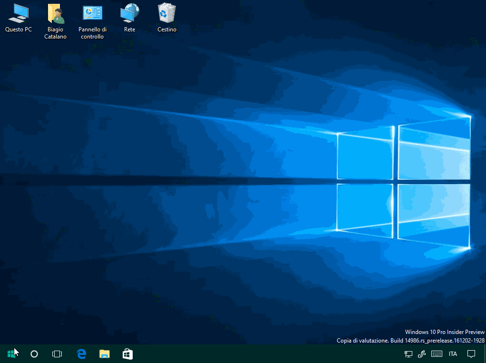Open the ITA input language switcher
The image size is (486, 363).
[453, 353]
